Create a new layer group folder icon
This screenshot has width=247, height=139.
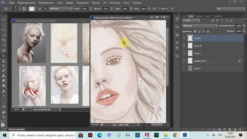point(230,129)
